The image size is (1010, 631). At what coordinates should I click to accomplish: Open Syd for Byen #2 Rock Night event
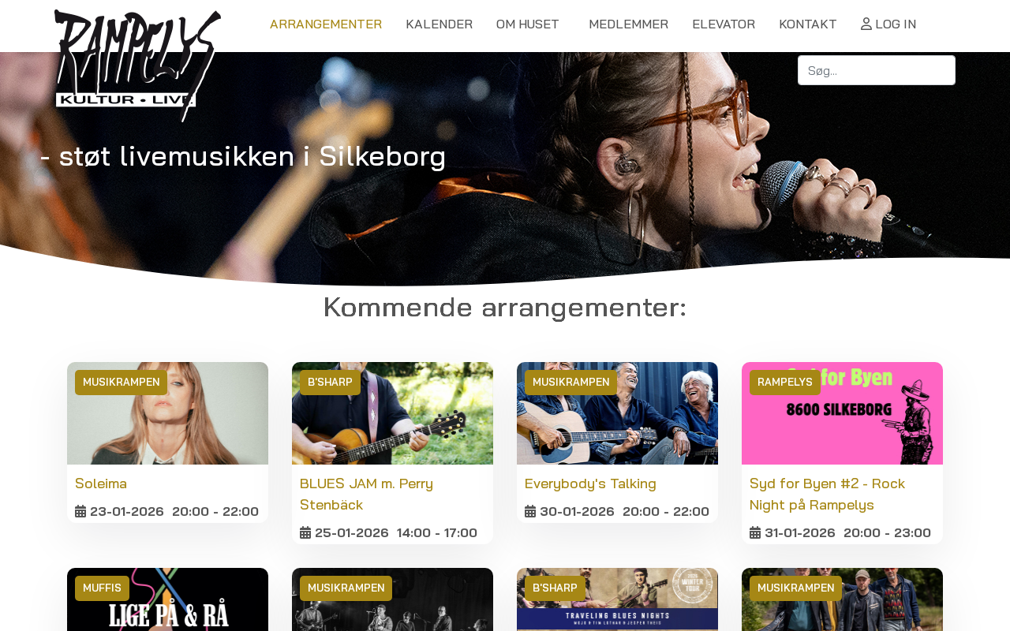click(827, 494)
